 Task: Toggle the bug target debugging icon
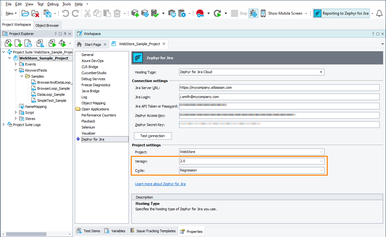coord(253,13)
